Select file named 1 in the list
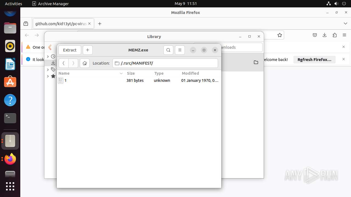 (66, 80)
